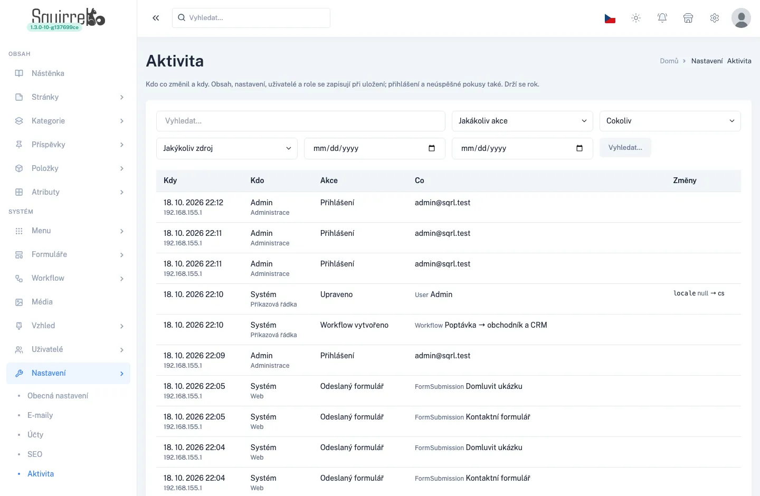Open Formuláře in the sidebar
This screenshot has height=496, width=760.
(x=69, y=254)
